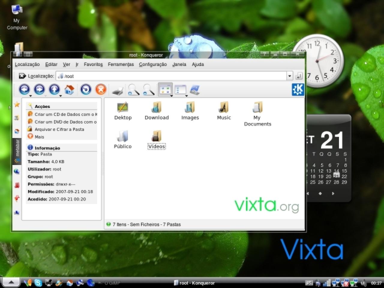Screen dimensions: 384x288
Task: Open the Home folder icon in toolbar
Action: pyautogui.click(x=69, y=89)
